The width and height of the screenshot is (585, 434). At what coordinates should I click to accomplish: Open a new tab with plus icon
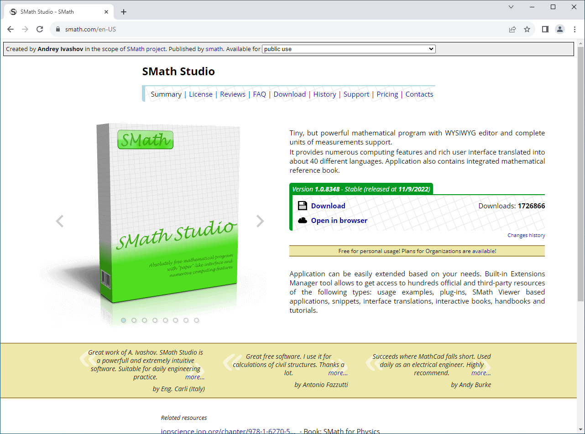[124, 12]
